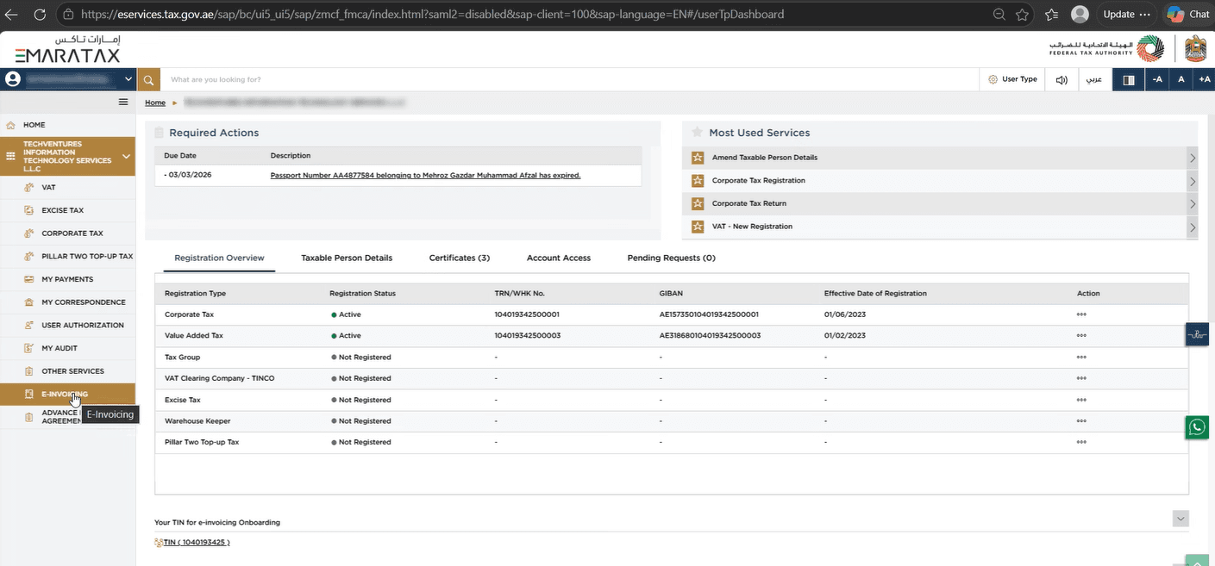
Task: Open action menu for Pillar Two Top-up Tax
Action: click(1081, 442)
